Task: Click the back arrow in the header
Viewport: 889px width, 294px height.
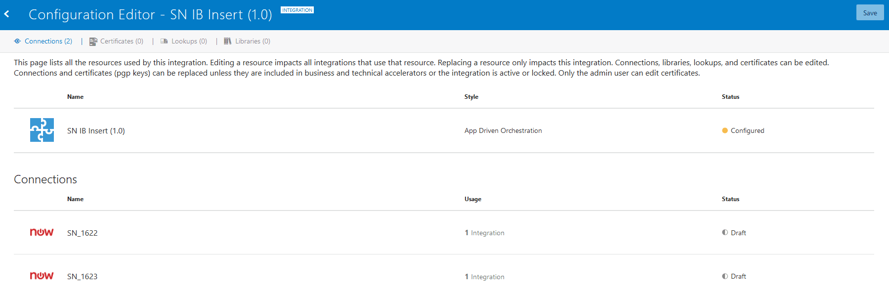Action: click(7, 14)
